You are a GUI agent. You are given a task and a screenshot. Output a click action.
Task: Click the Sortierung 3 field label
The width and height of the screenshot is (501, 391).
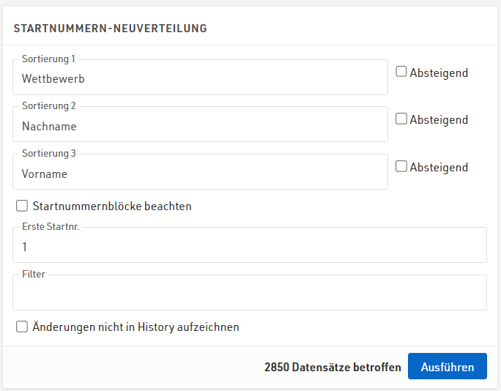coord(48,154)
